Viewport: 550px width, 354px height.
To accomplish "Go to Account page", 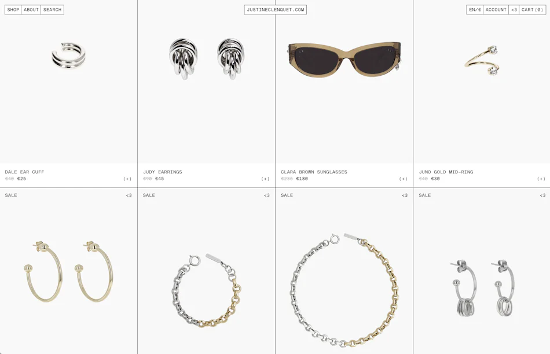I will (496, 10).
